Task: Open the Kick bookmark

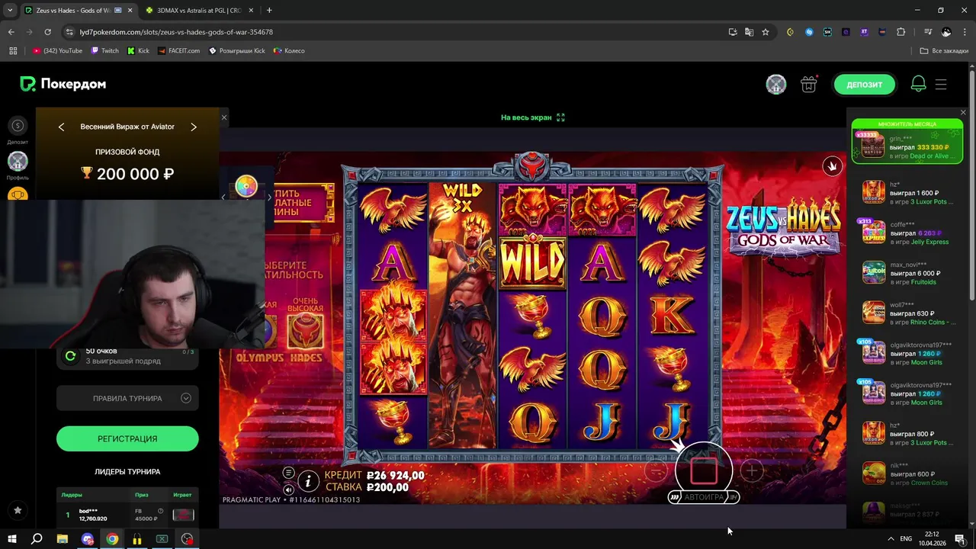Action: click(x=139, y=51)
